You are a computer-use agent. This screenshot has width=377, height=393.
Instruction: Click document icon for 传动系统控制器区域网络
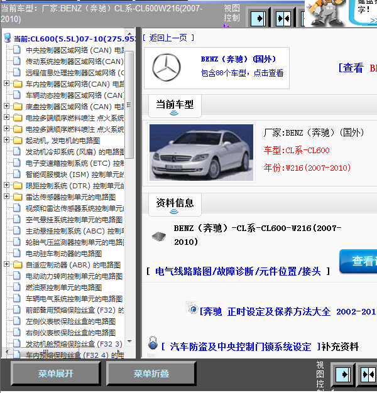(17, 61)
